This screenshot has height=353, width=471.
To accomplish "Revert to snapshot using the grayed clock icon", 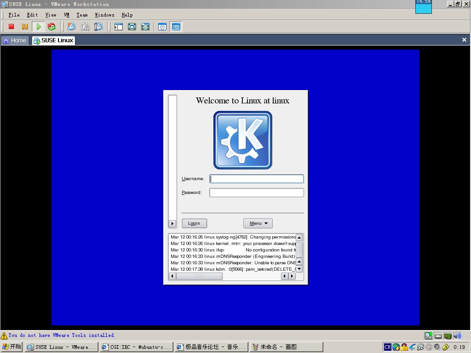I will pos(85,27).
